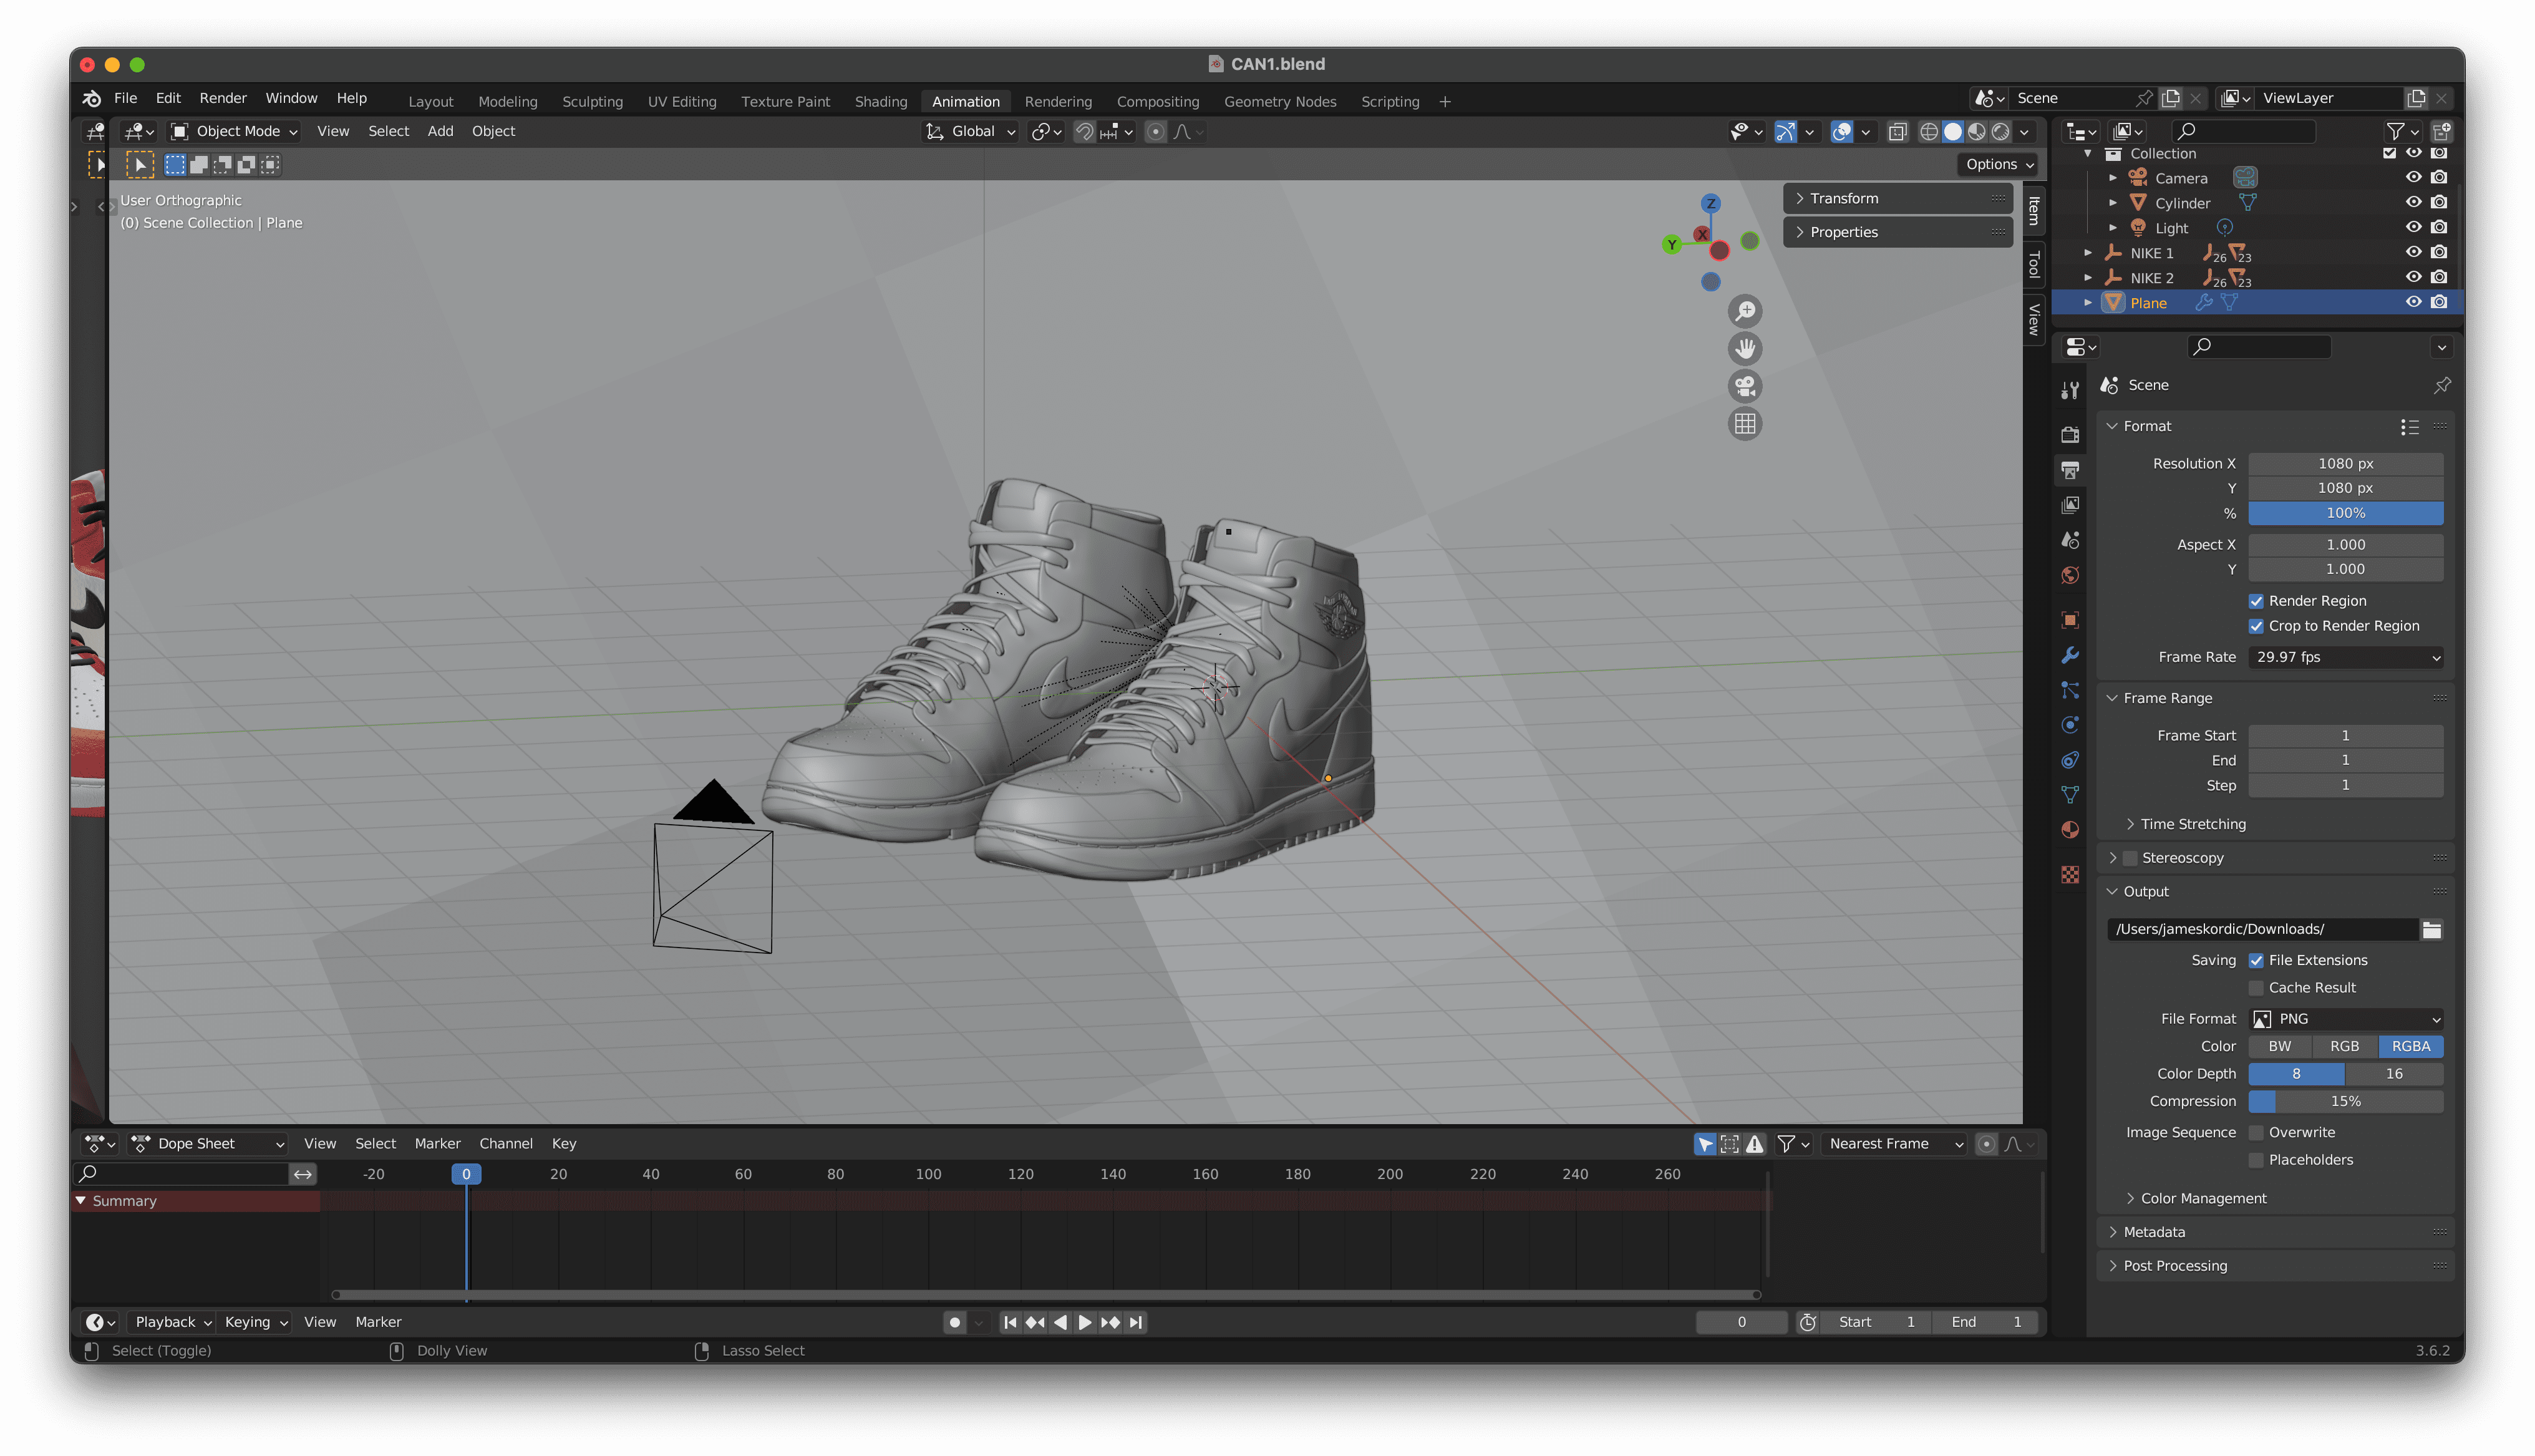Screen dimensions: 2535x1456
Task: Click the output folder browse icon
Action: (x=2431, y=930)
